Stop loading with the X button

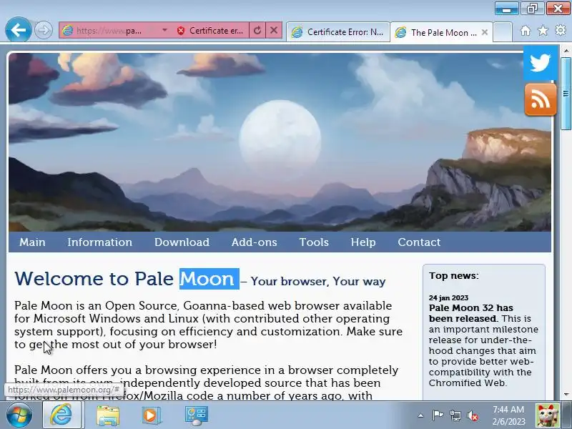tap(274, 30)
